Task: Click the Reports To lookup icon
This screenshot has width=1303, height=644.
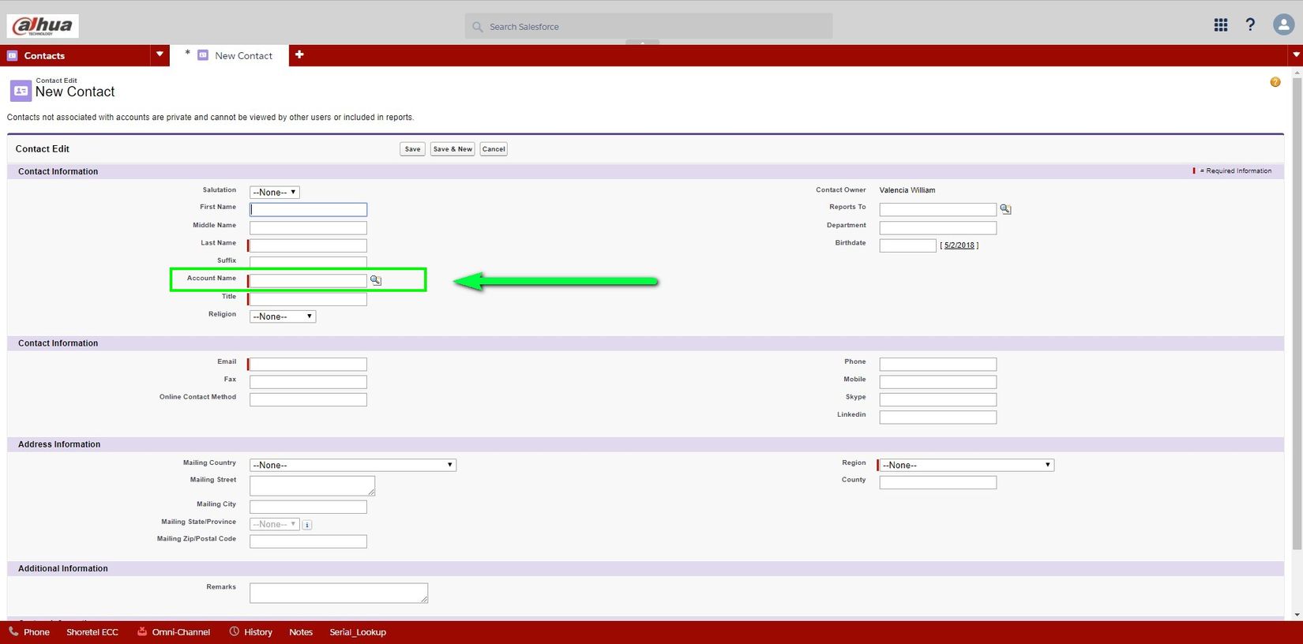Action: pos(1005,209)
